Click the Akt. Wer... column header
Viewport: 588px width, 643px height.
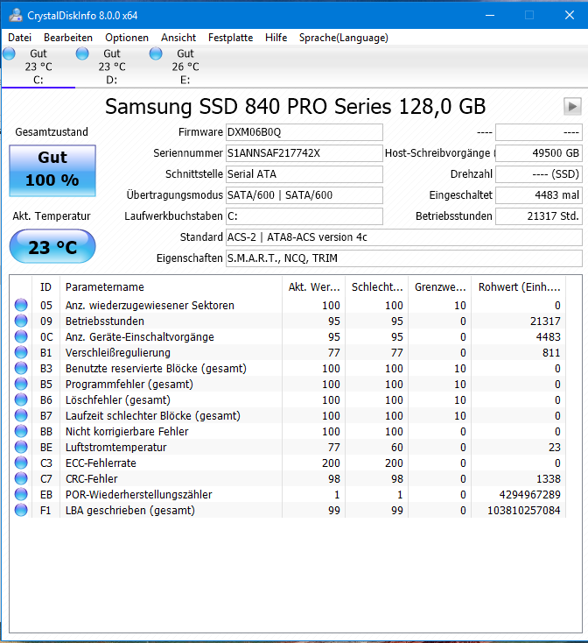tap(313, 287)
